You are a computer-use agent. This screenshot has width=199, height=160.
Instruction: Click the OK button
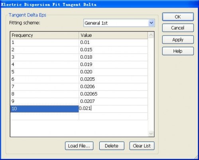click(178, 17)
